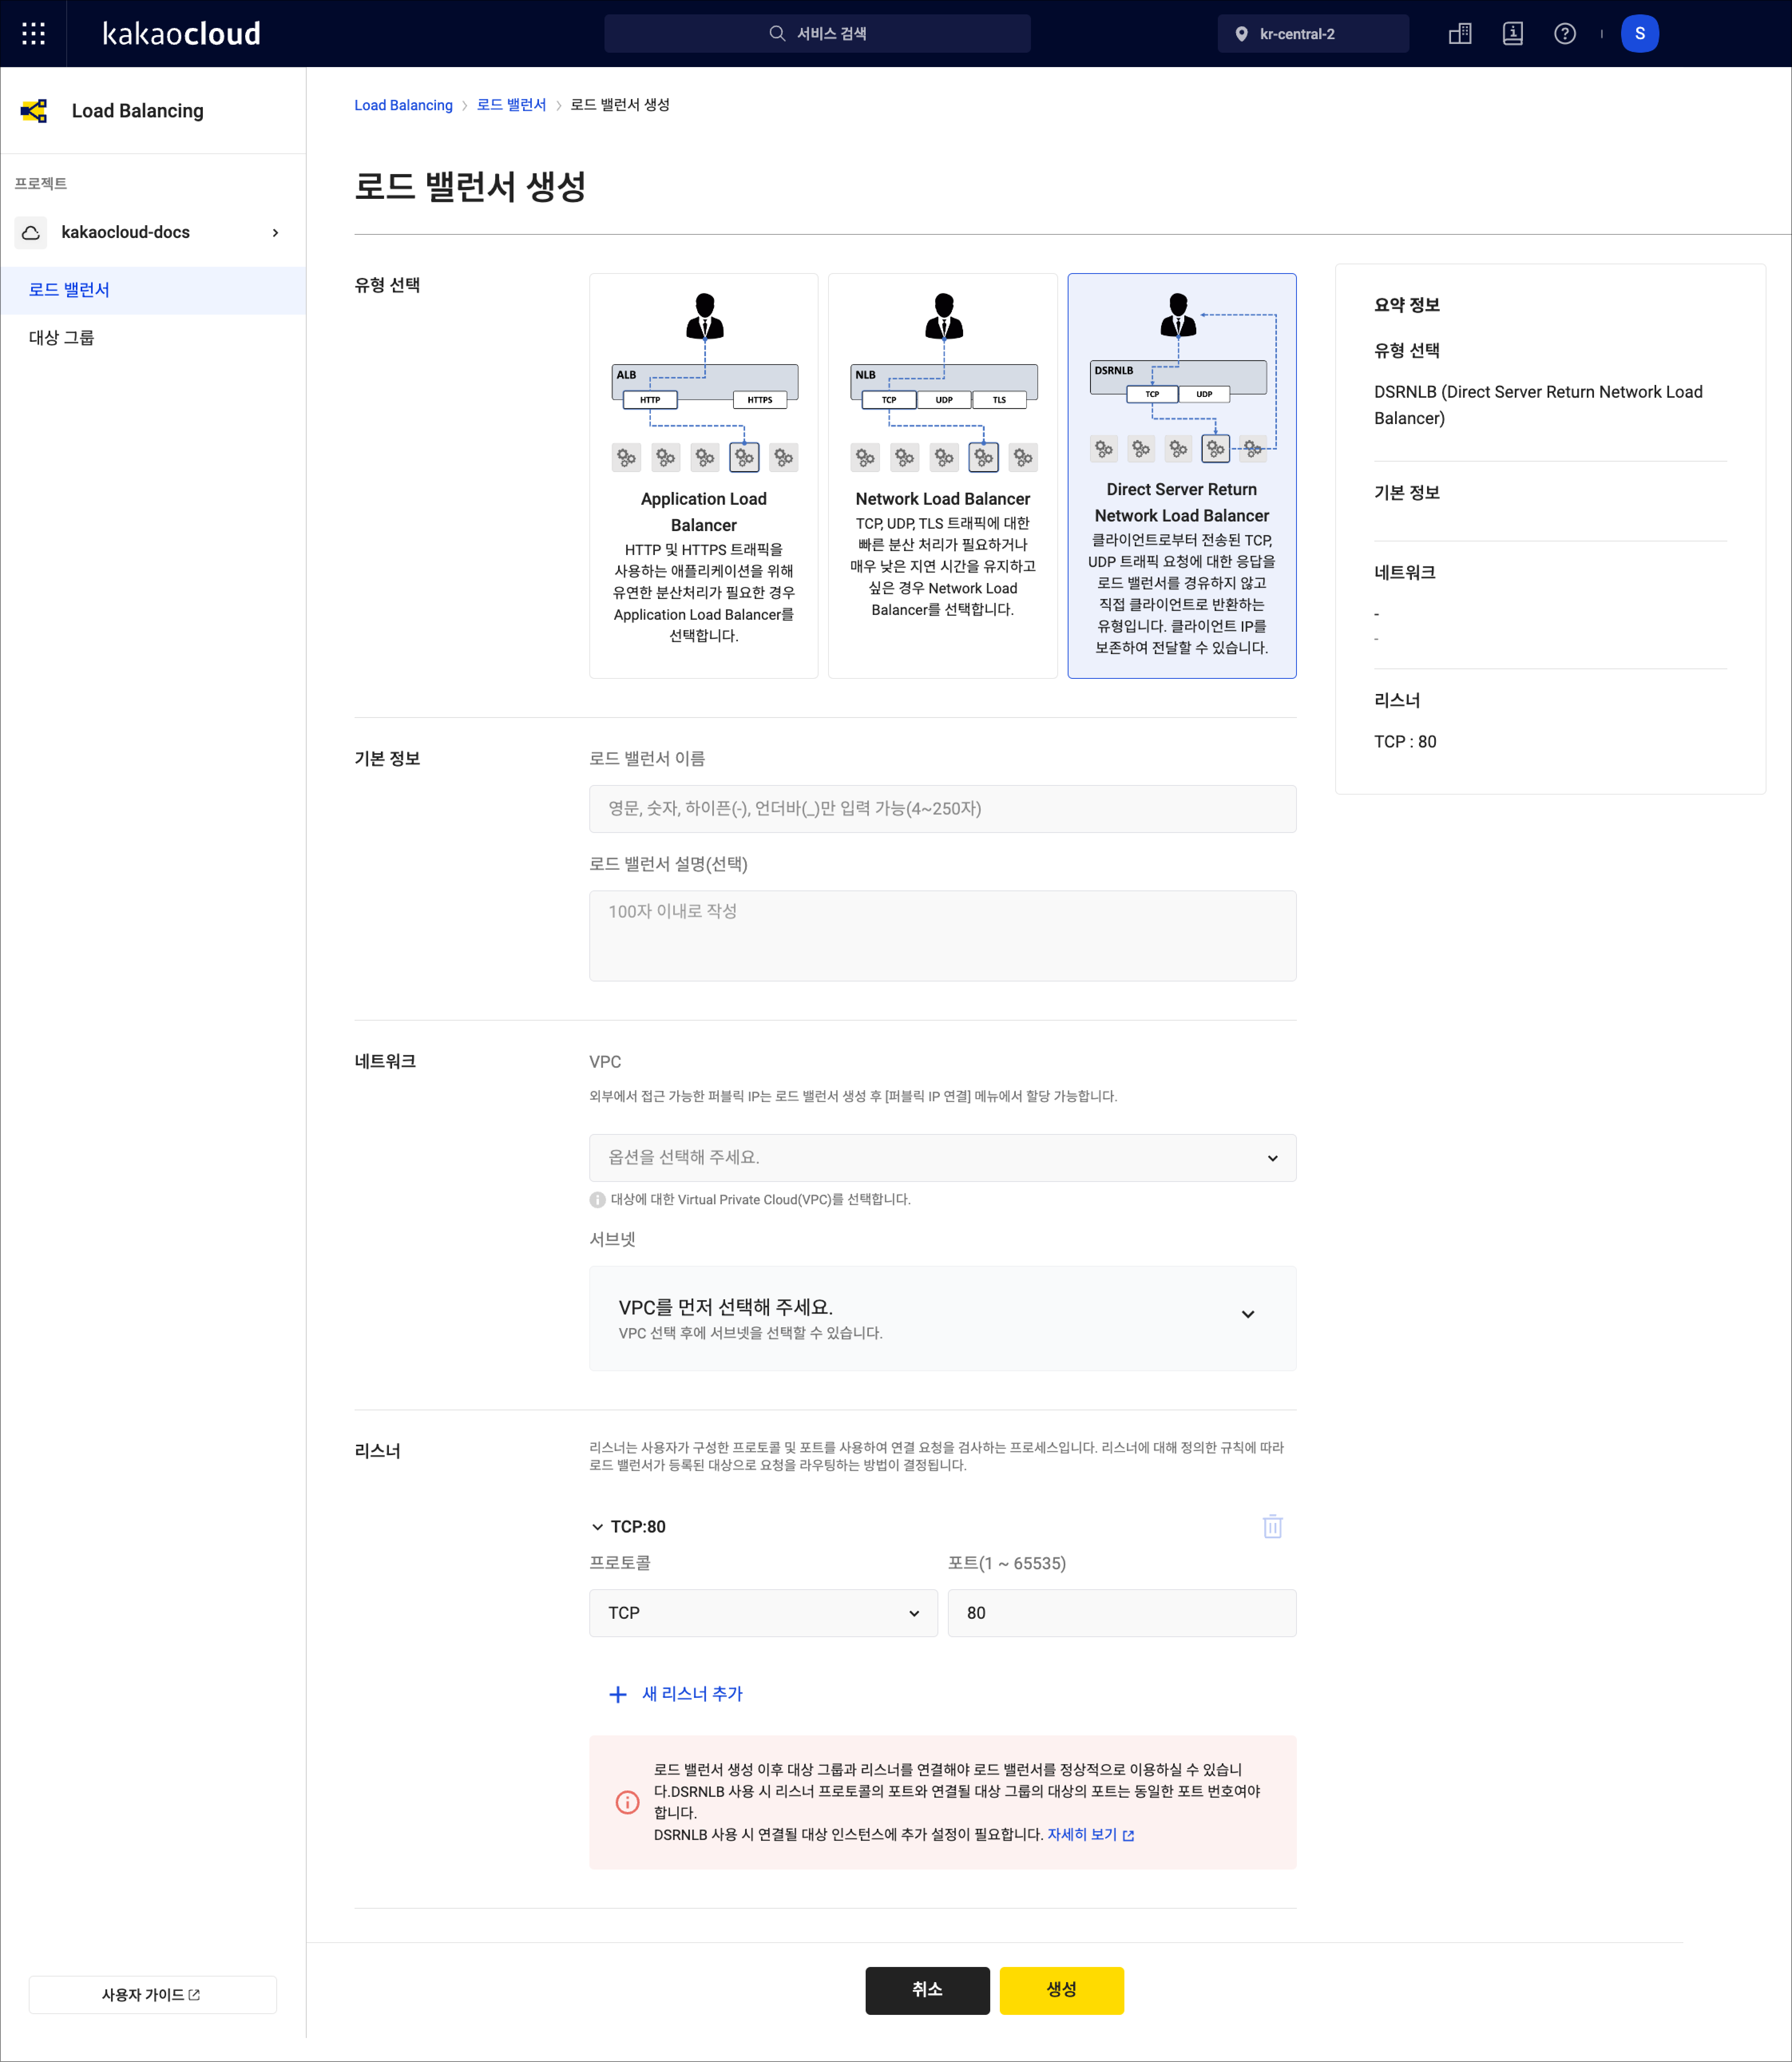Open the kr-central-2 region selector

point(1312,34)
